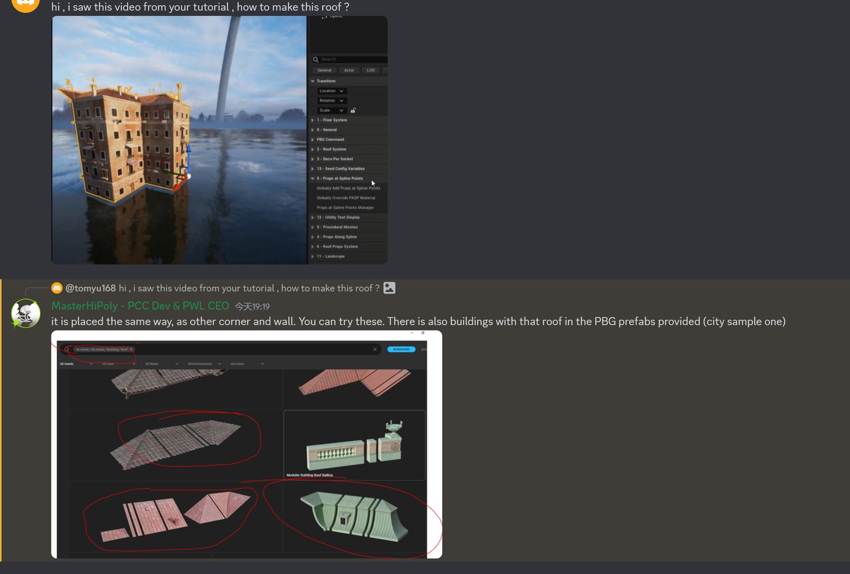Viewport: 850px width, 574px height.
Task: Toggle the Scale lock icon
Action: pos(353,110)
